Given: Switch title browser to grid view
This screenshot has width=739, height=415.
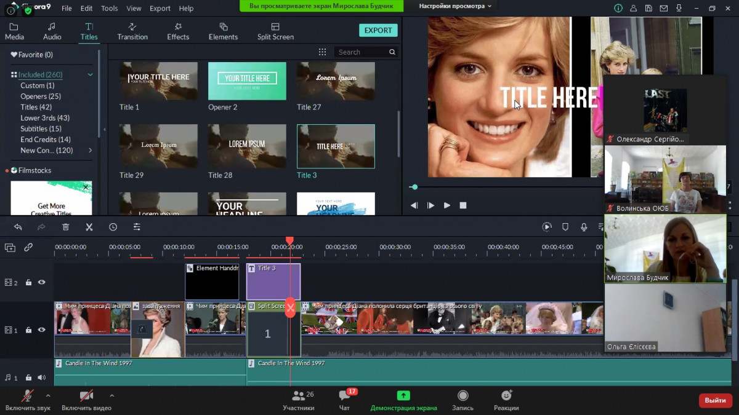Looking at the screenshot, I should pos(322,52).
